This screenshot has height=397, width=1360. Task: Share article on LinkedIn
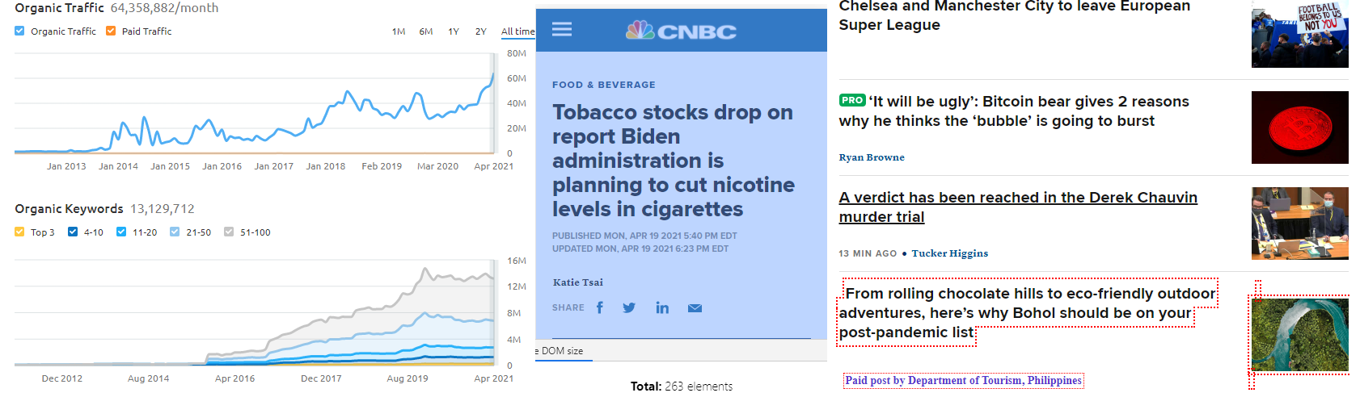coord(662,307)
